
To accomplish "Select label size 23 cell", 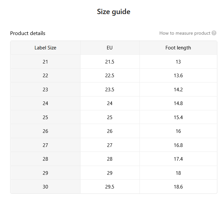I will (x=46, y=89).
